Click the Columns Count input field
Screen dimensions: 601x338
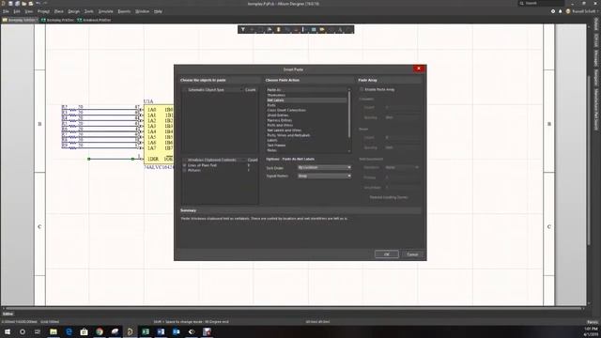tap(402, 107)
